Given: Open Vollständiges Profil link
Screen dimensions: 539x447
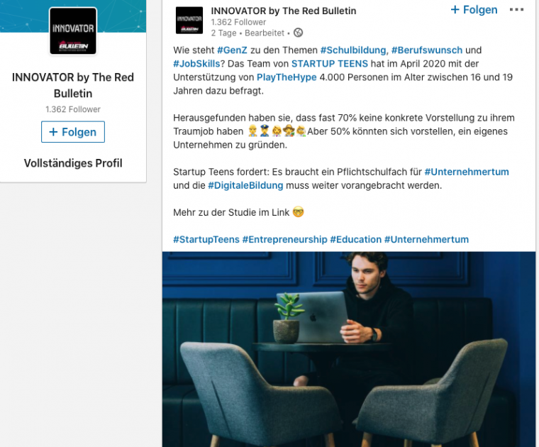Looking at the screenshot, I should point(73,163).
